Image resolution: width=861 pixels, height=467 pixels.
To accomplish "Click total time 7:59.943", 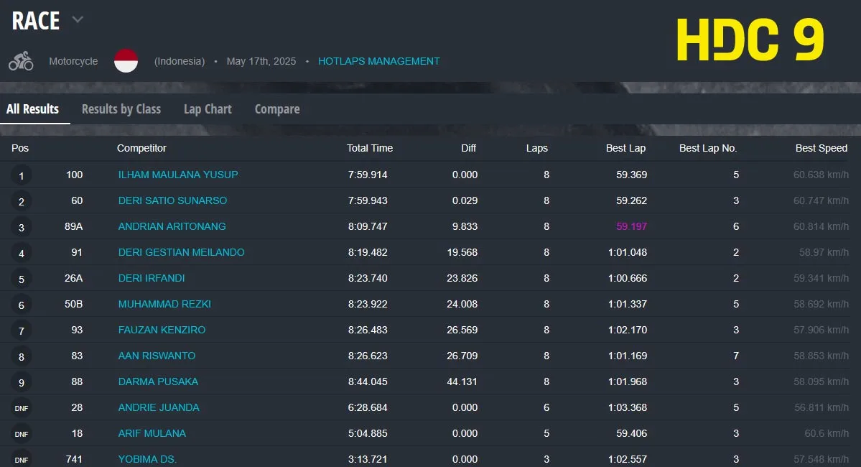I will [368, 200].
